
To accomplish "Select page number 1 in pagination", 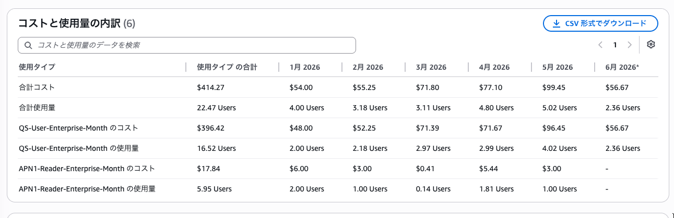I will [x=615, y=45].
